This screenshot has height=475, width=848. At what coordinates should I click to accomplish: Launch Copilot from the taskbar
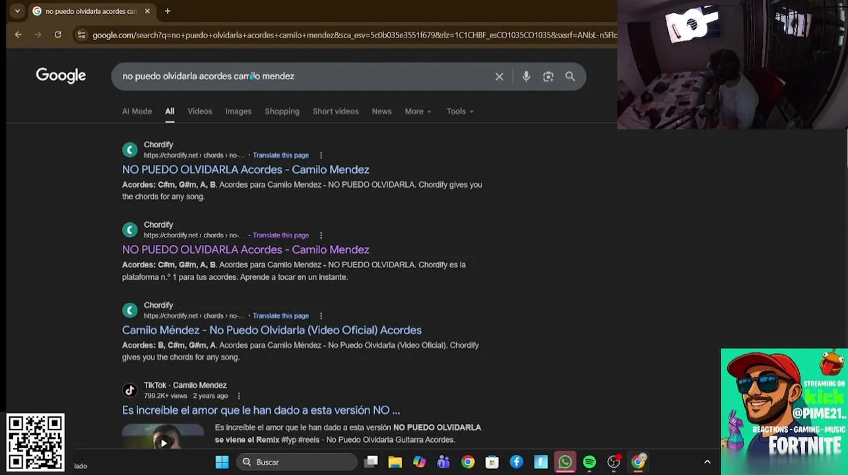[419, 462]
